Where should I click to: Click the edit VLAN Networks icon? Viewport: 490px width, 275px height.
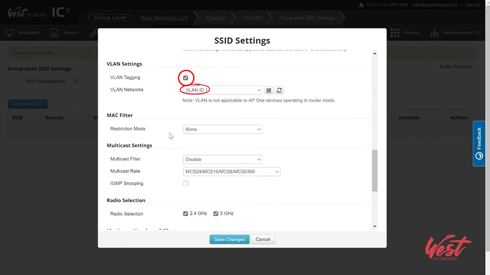pos(269,90)
